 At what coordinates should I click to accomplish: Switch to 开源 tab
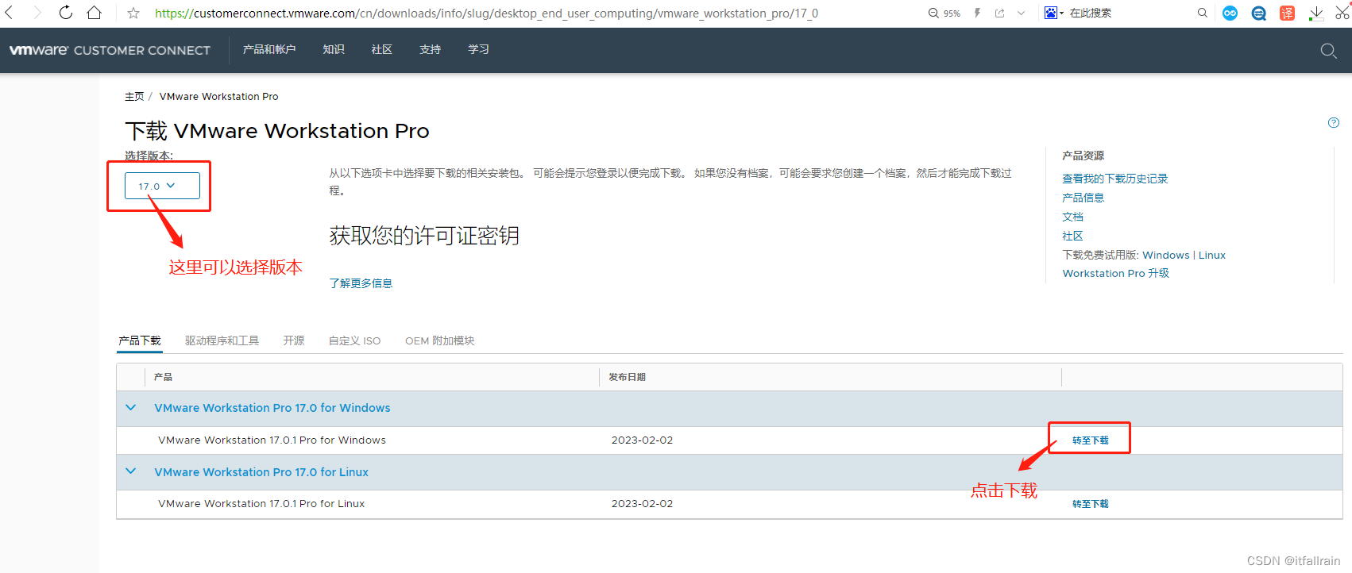coord(294,340)
